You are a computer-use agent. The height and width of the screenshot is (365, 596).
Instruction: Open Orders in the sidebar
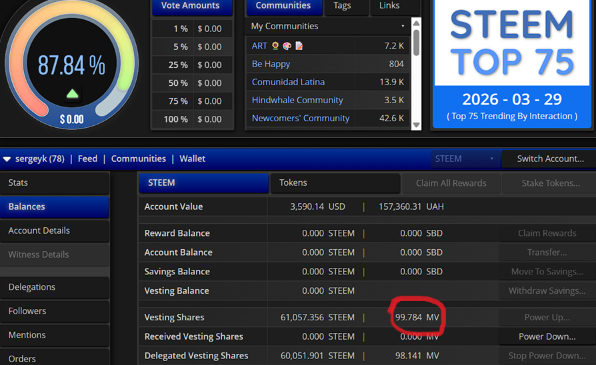(x=55, y=358)
